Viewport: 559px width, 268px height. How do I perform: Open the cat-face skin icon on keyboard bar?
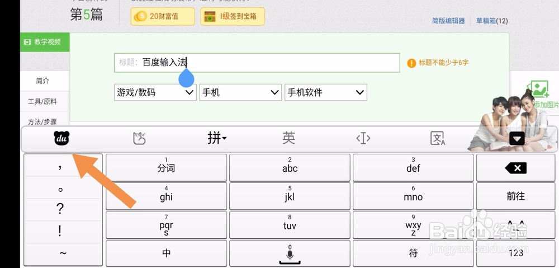(139, 138)
